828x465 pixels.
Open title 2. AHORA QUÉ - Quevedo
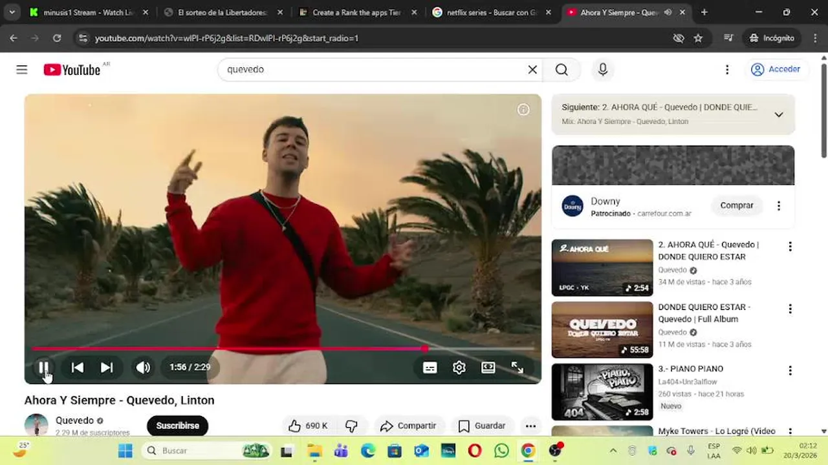click(708, 251)
